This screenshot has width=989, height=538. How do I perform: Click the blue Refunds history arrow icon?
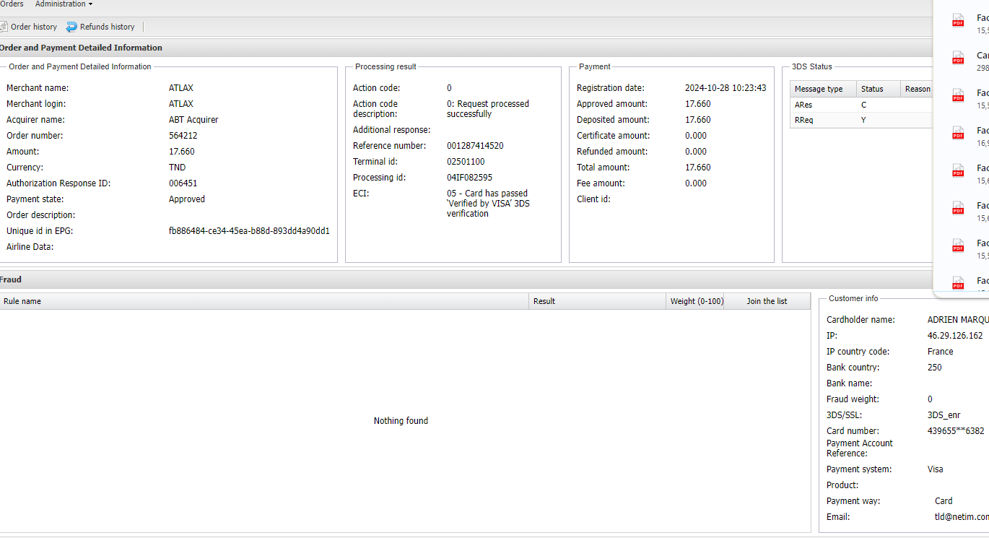(x=71, y=27)
